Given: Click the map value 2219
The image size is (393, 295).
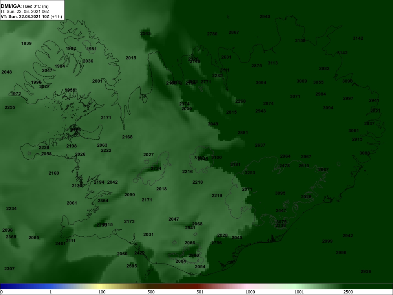Looking at the screenshot, I should tap(217, 195).
